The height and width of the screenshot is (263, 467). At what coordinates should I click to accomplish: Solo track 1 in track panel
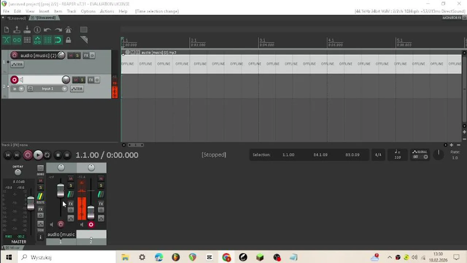(x=77, y=56)
